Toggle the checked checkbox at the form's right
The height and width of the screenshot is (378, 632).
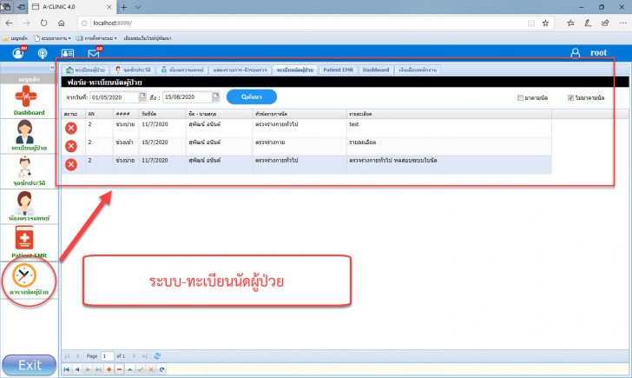pyautogui.click(x=570, y=97)
